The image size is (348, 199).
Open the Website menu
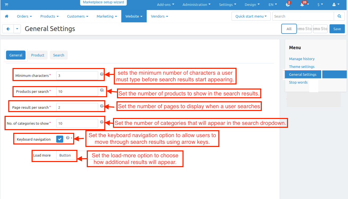pos(134,16)
